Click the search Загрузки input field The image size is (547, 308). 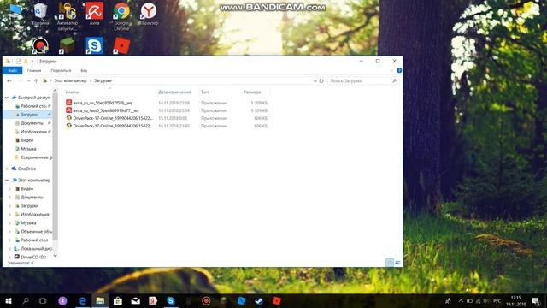click(362, 80)
